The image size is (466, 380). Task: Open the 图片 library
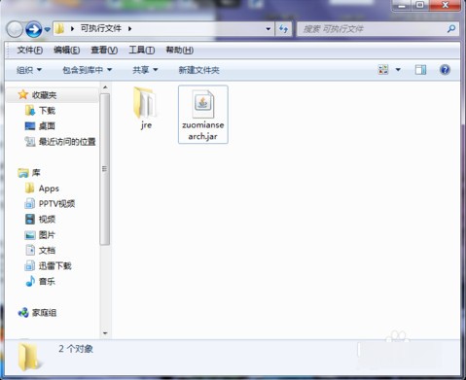[x=47, y=235]
